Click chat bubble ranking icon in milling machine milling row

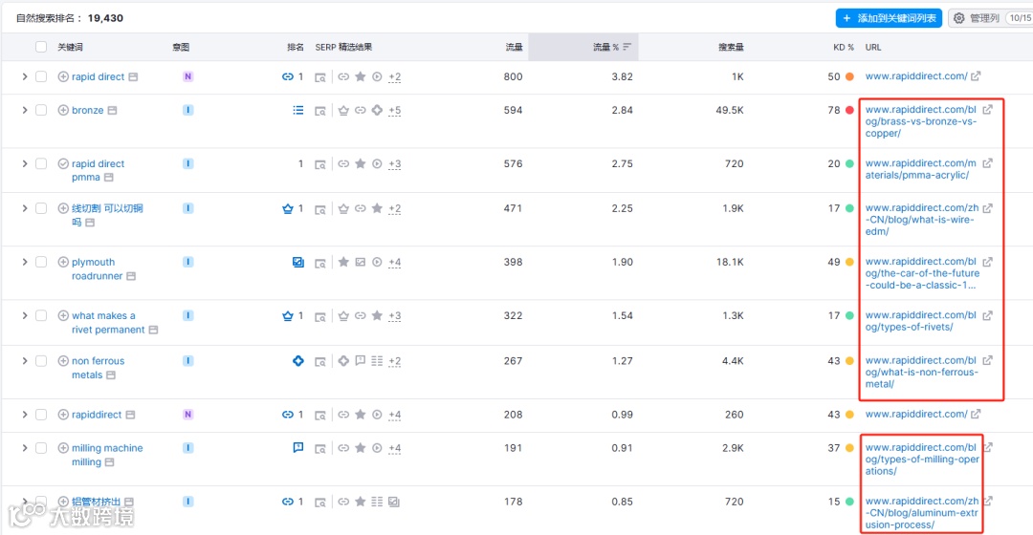coord(298,447)
